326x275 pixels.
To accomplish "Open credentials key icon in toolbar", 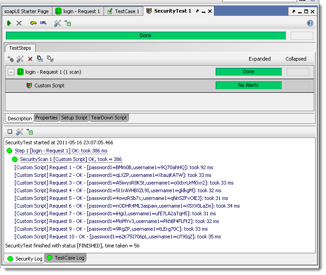I will pos(33,23).
